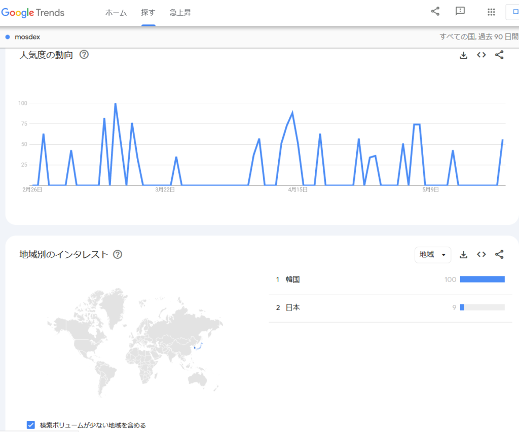
Task: Open the Google apps grid
Action: coord(491,12)
